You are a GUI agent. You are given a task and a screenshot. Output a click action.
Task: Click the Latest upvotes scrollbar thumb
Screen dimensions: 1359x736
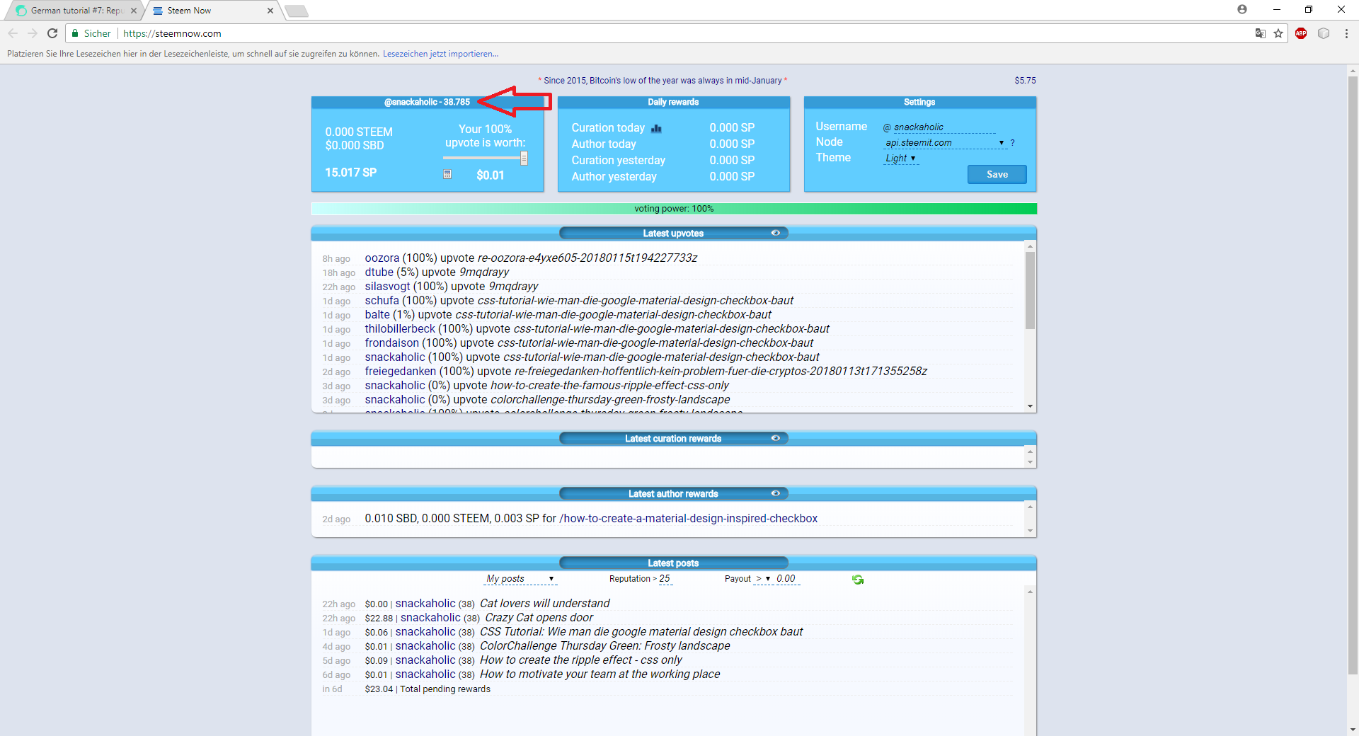1030,290
